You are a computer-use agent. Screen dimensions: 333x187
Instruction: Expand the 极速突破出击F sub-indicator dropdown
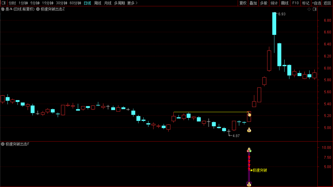pyautogui.click(x=3, y=144)
